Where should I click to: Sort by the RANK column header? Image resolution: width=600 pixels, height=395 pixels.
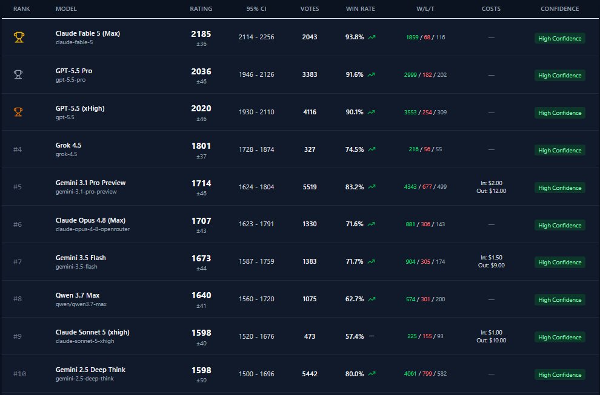[21, 9]
